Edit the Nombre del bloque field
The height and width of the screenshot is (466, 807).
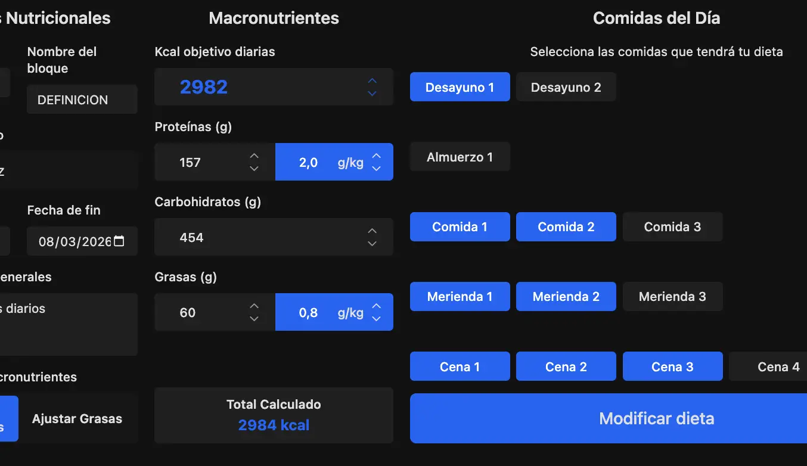82,100
